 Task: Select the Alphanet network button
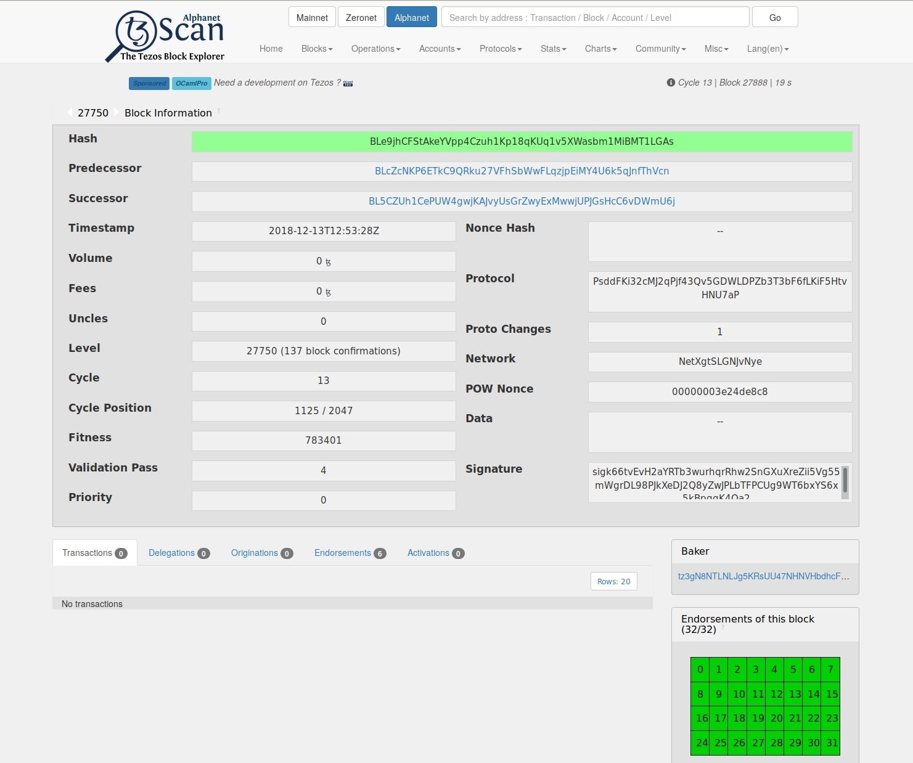click(x=412, y=17)
